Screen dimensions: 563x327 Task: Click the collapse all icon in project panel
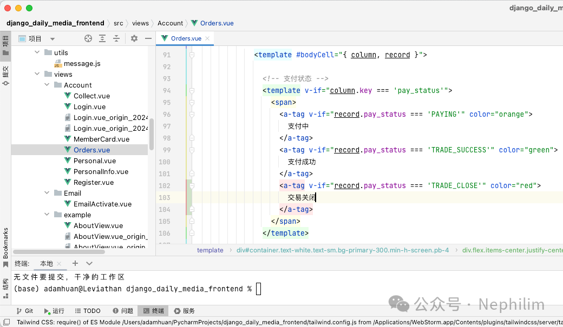point(116,38)
